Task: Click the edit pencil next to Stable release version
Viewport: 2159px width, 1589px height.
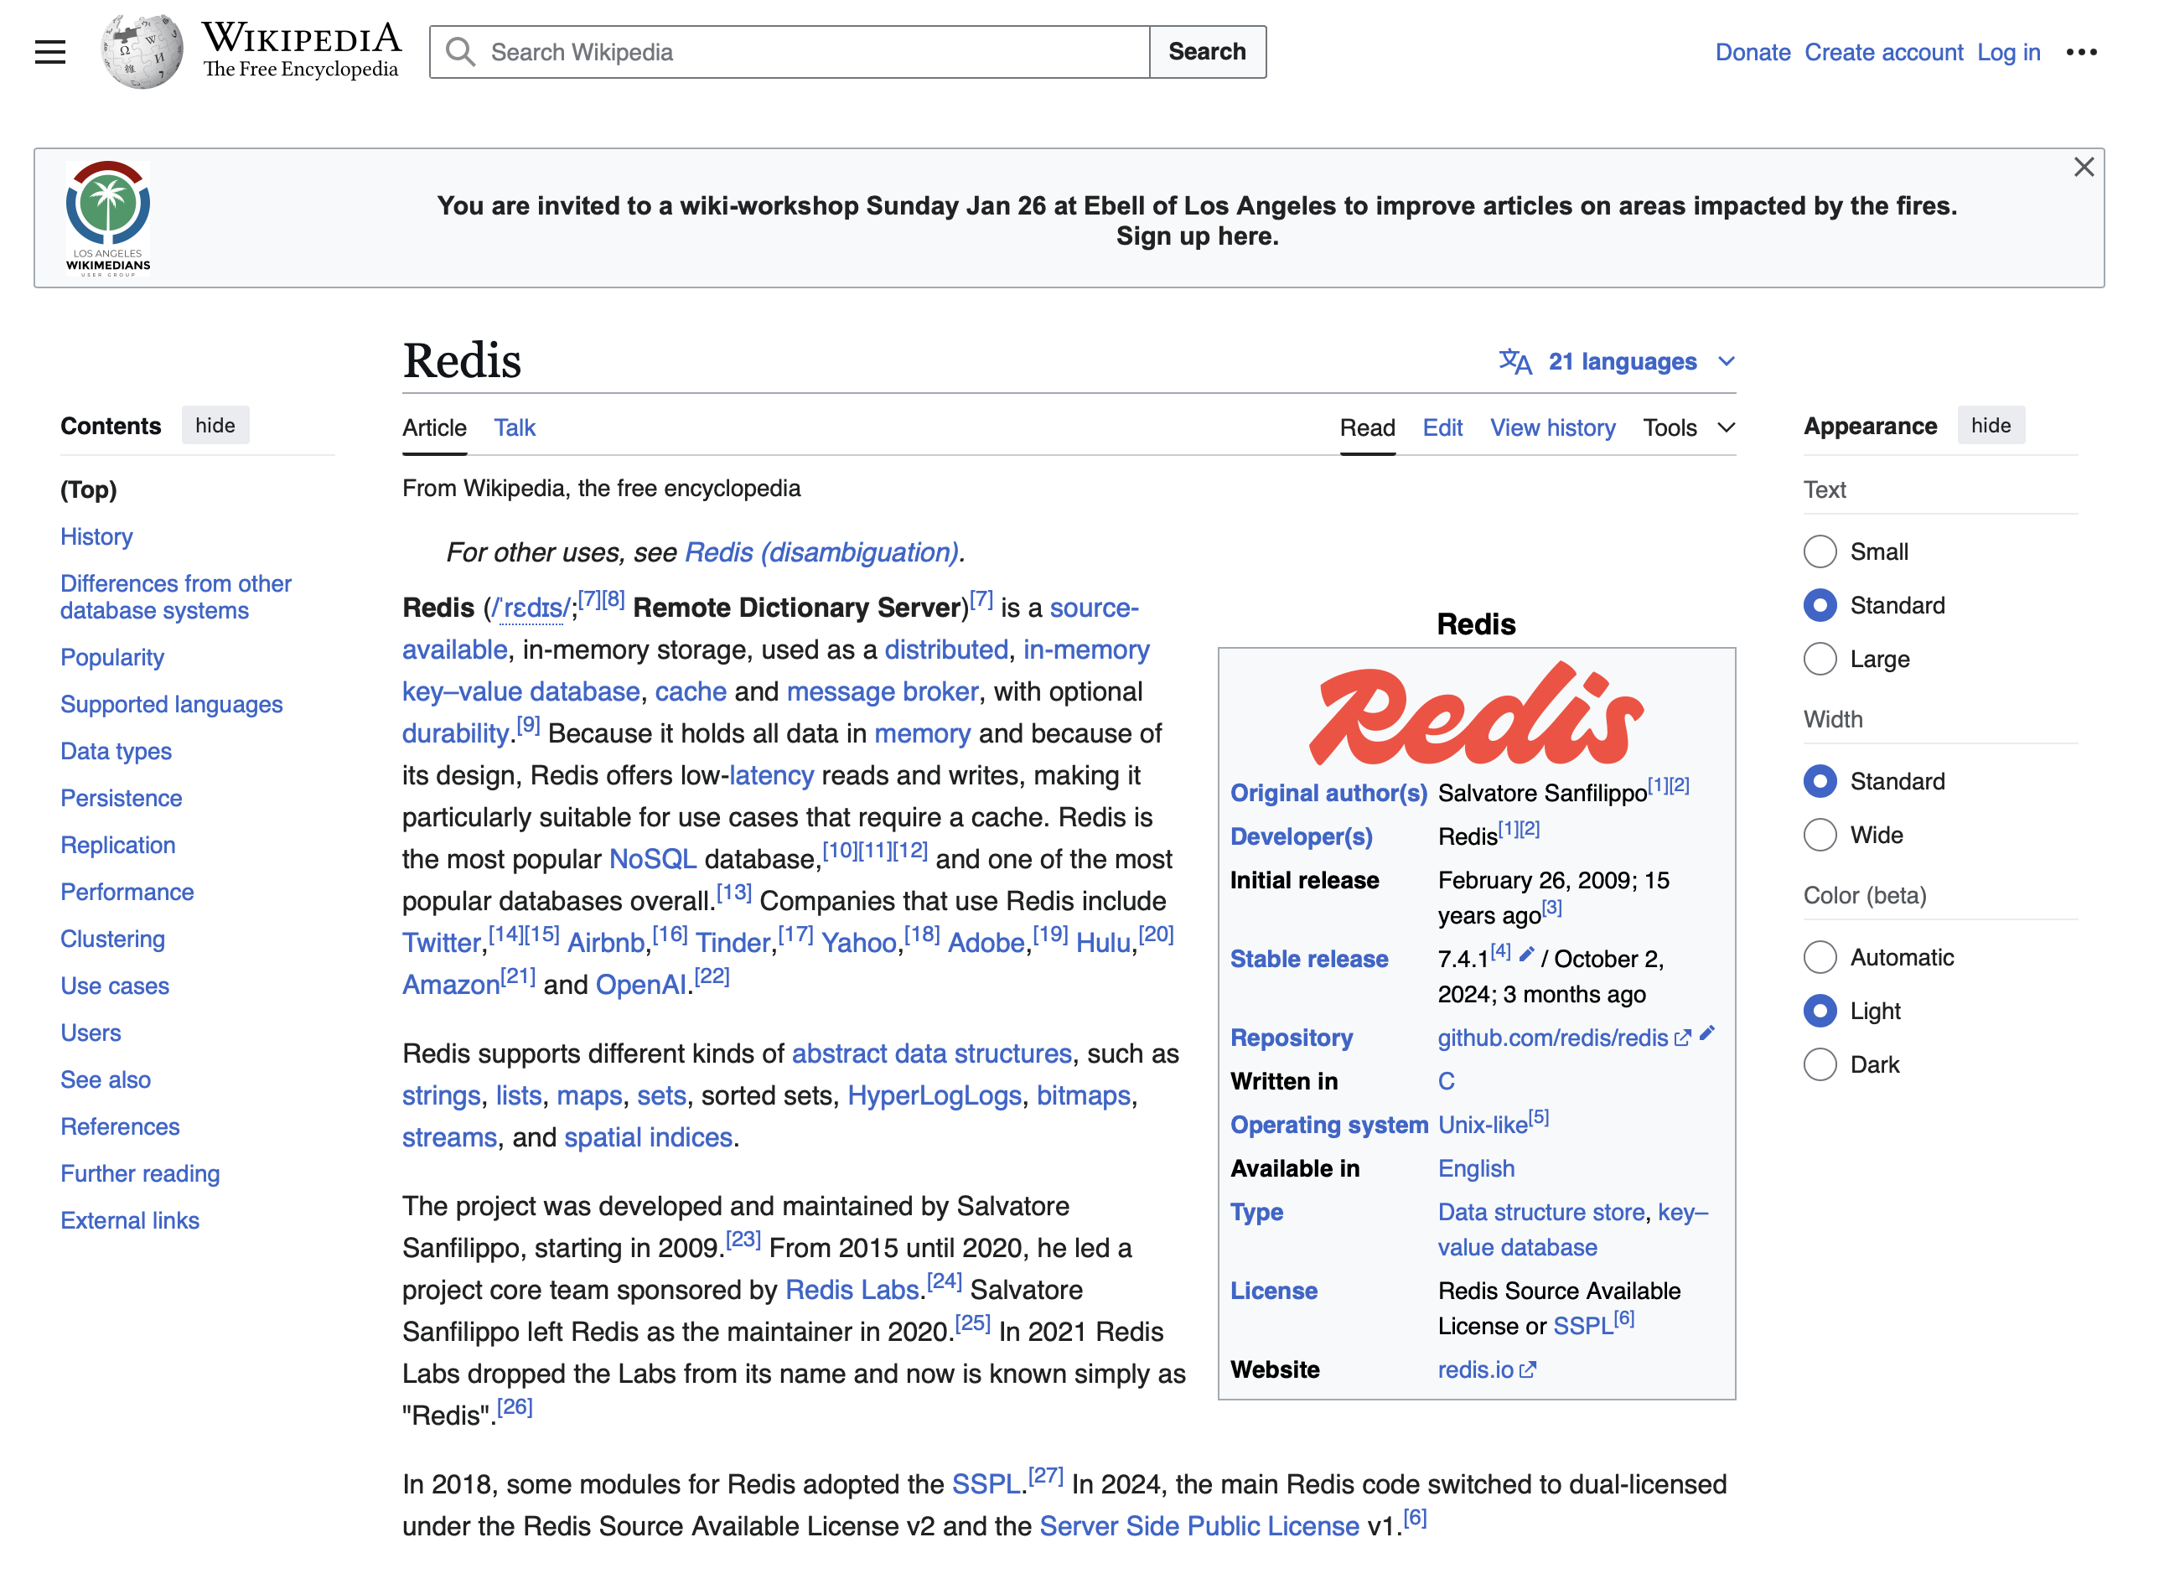Action: (1526, 955)
